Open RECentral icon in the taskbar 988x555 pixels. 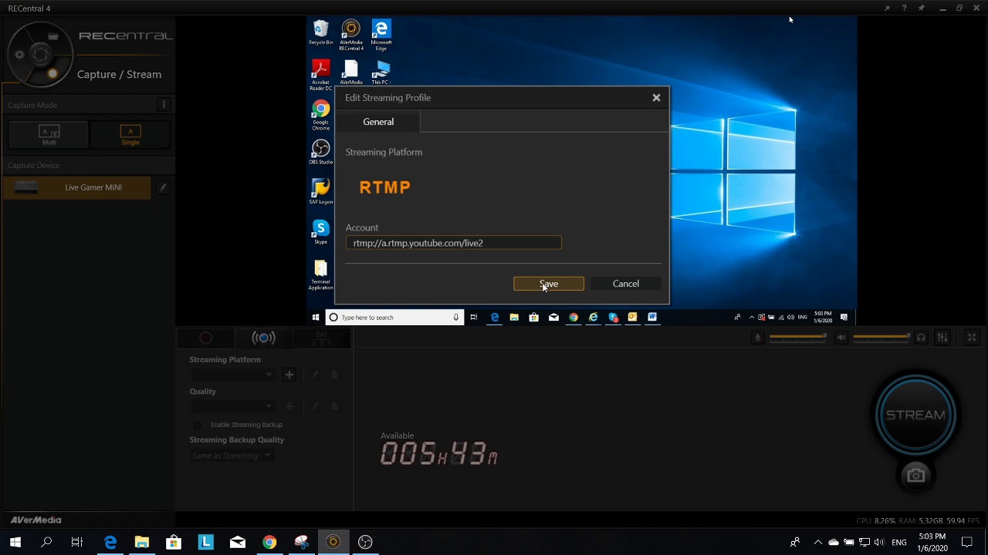tap(333, 542)
